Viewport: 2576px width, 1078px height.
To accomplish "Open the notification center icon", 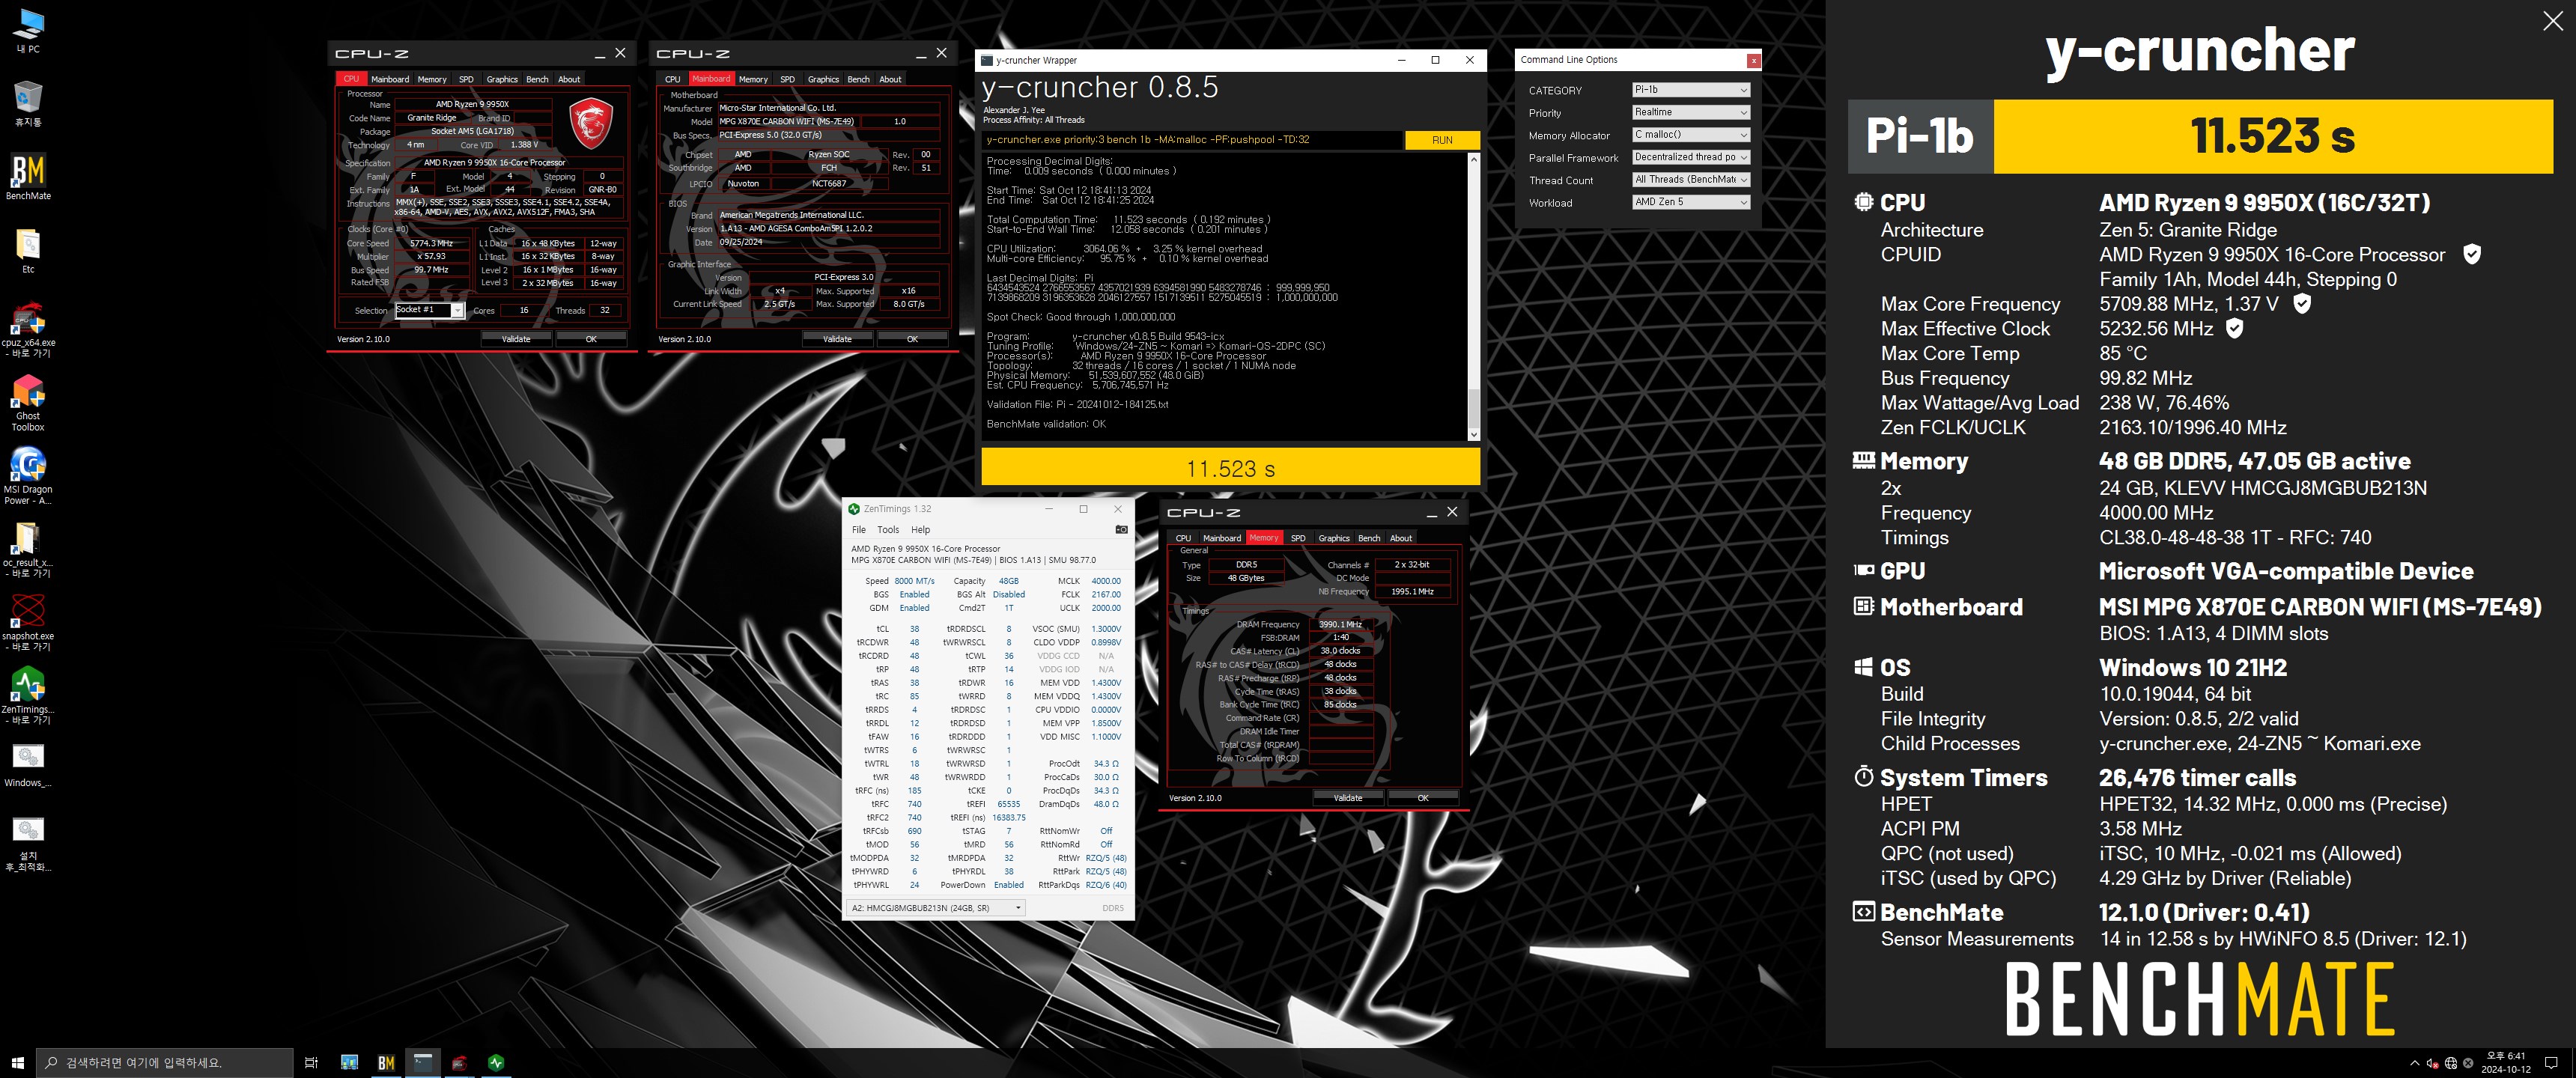I will (2551, 1062).
